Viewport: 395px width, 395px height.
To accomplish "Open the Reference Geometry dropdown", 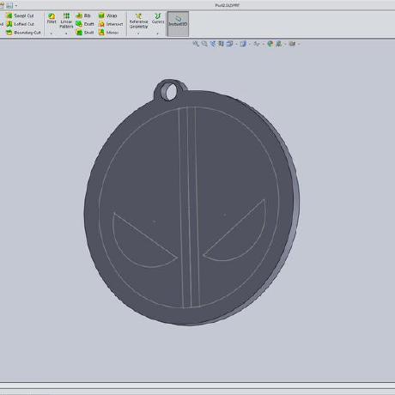I will tap(138, 33).
